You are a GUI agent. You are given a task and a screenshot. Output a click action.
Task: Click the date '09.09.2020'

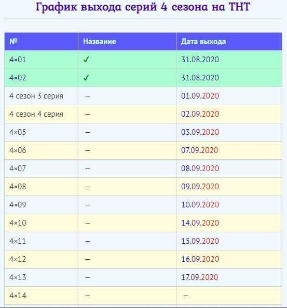[200, 187]
